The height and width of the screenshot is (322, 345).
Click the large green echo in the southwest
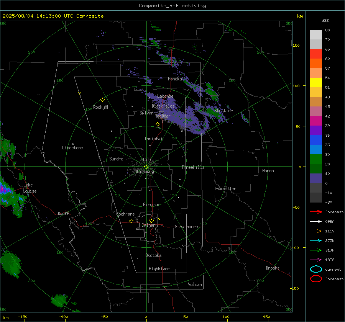point(11,264)
